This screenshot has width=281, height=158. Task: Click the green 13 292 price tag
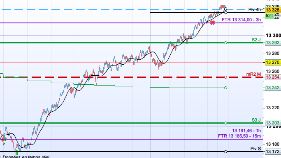[x=273, y=43]
